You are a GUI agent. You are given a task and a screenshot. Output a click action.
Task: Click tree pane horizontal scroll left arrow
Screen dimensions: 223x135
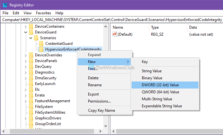pyautogui.click(x=4, y=131)
